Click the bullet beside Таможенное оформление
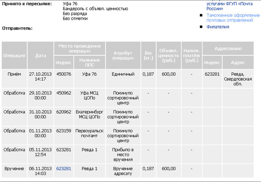The width and height of the screenshot is (261, 182). coord(201,15)
